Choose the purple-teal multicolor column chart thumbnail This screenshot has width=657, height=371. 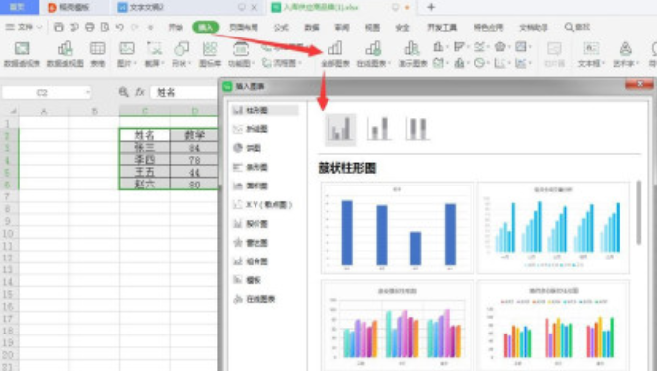click(397, 326)
